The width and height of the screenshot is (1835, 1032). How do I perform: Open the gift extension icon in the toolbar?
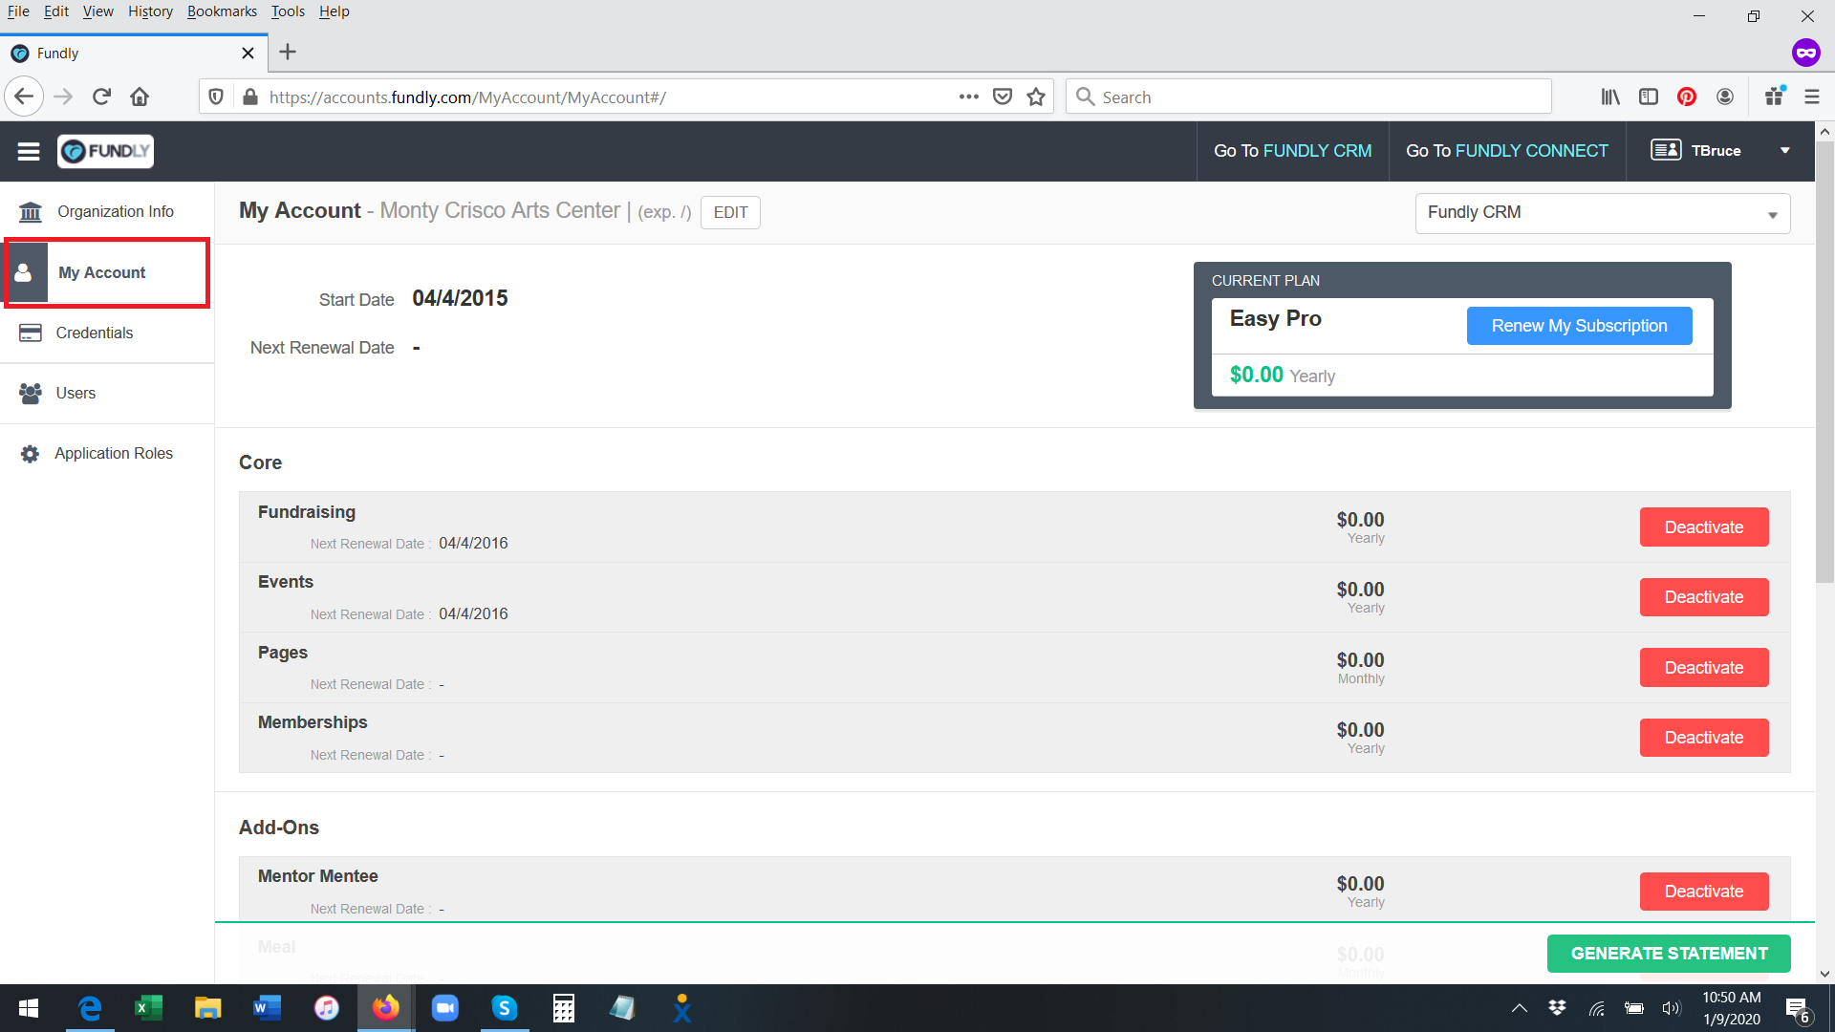point(1775,96)
